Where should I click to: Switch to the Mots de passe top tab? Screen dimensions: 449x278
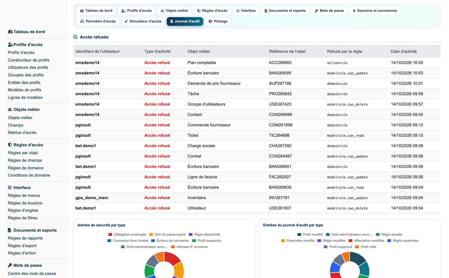(x=329, y=11)
